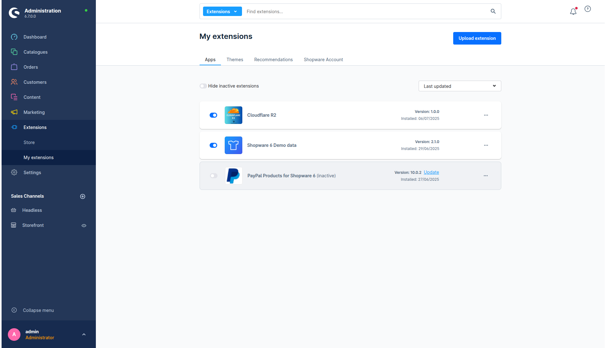This screenshot has height=348, width=605.
Task: Open Dashboard from the sidebar
Action: (x=35, y=37)
